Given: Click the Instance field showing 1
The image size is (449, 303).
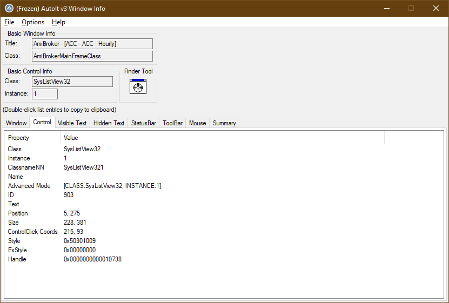Looking at the screenshot, I should point(45,94).
